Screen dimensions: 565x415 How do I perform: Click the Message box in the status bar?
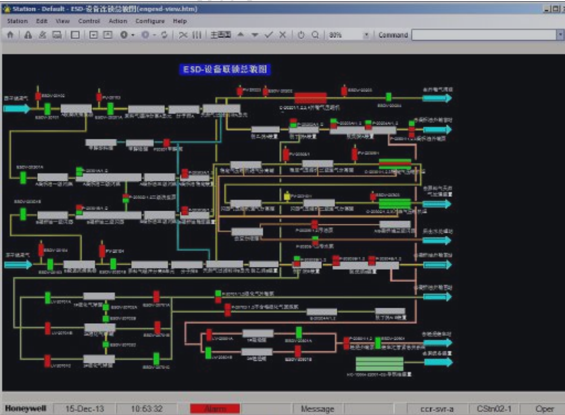[317, 409]
